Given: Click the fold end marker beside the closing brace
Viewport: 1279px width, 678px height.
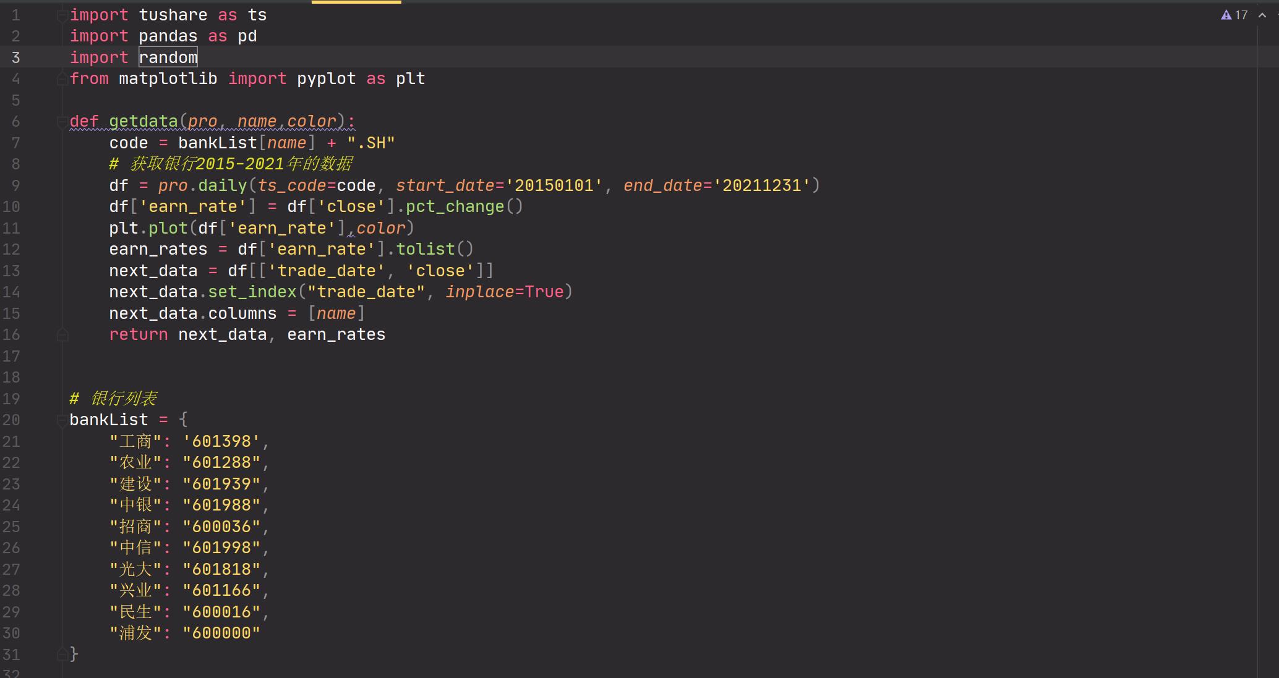Looking at the screenshot, I should (x=62, y=654).
